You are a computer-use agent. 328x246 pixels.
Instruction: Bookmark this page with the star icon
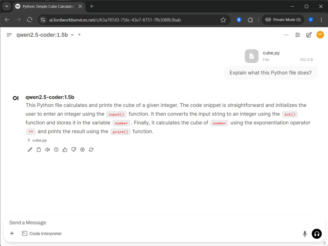click(223, 20)
